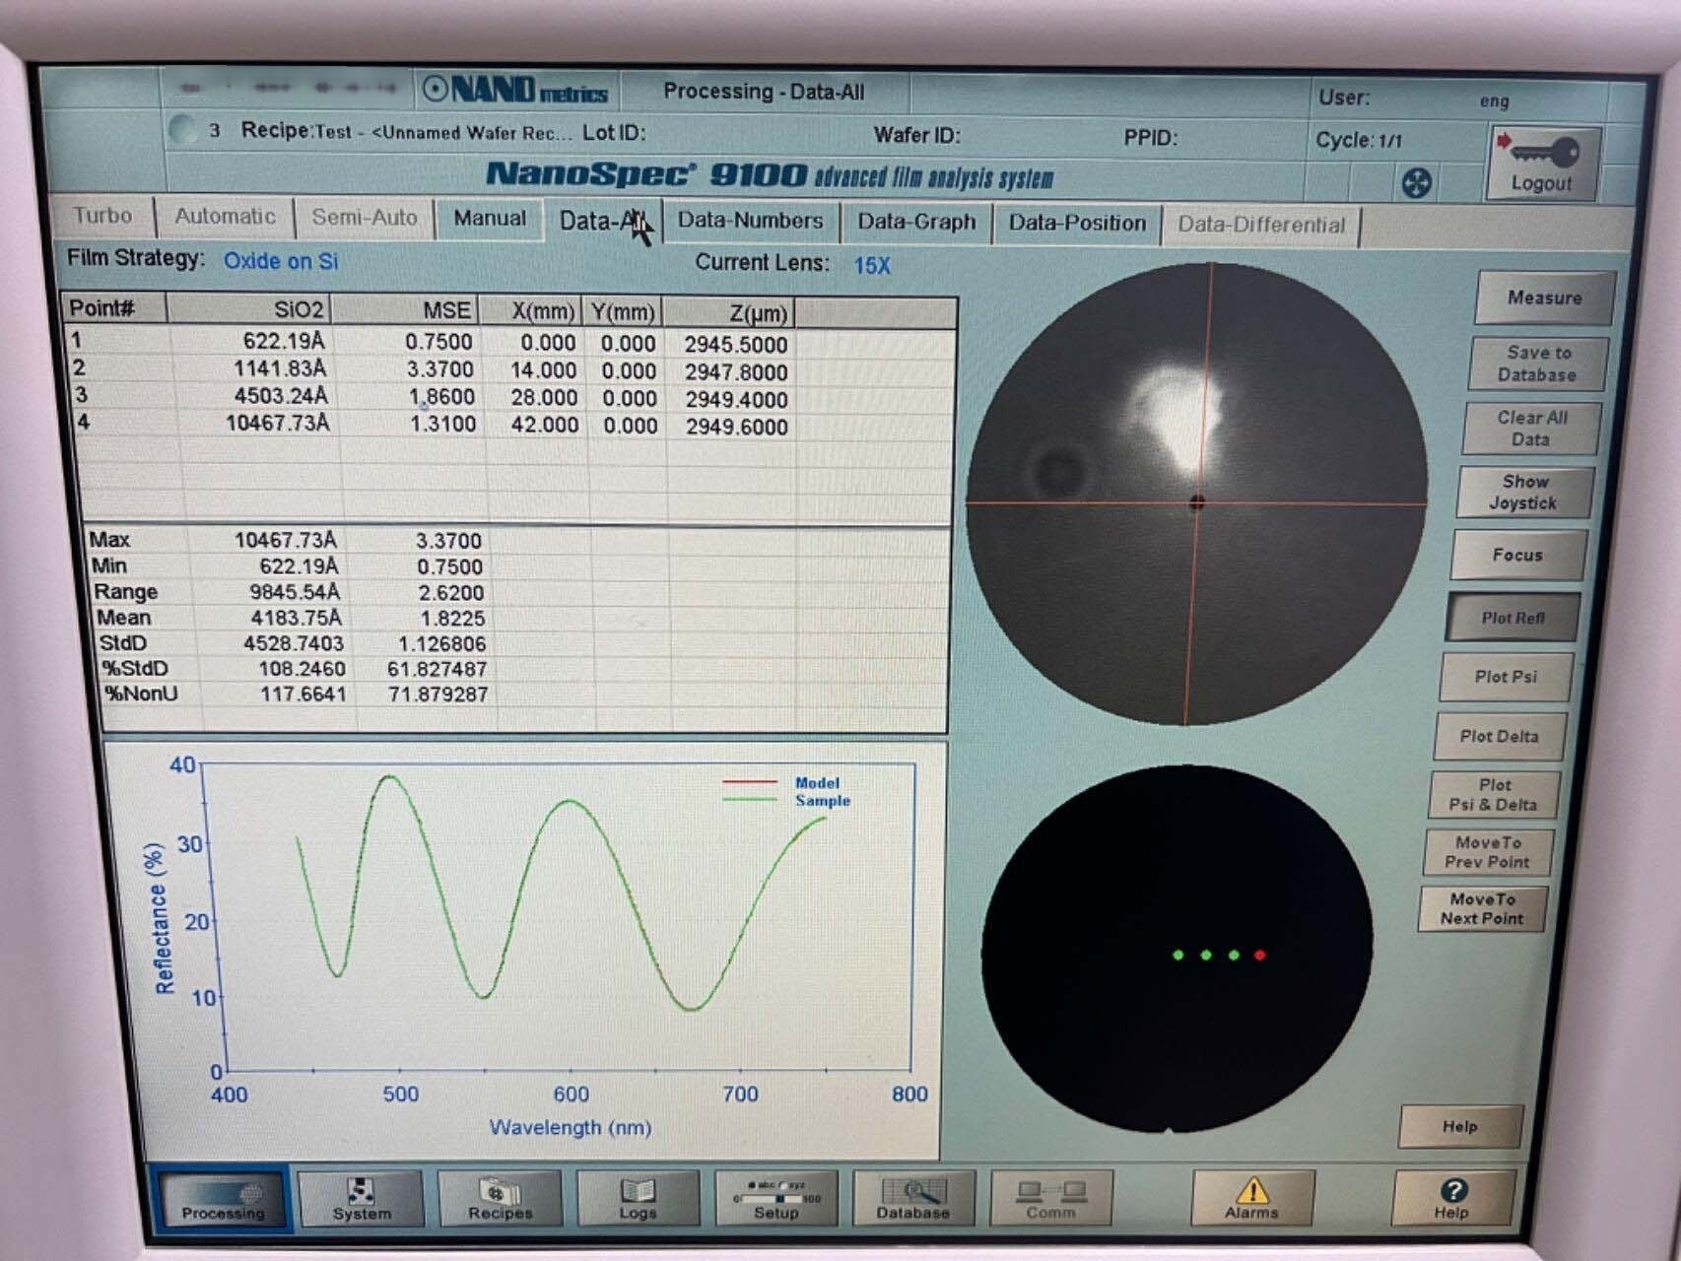The height and width of the screenshot is (1261, 1681).
Task: Select the leftmost green point on wafer map
Action: click(1177, 955)
